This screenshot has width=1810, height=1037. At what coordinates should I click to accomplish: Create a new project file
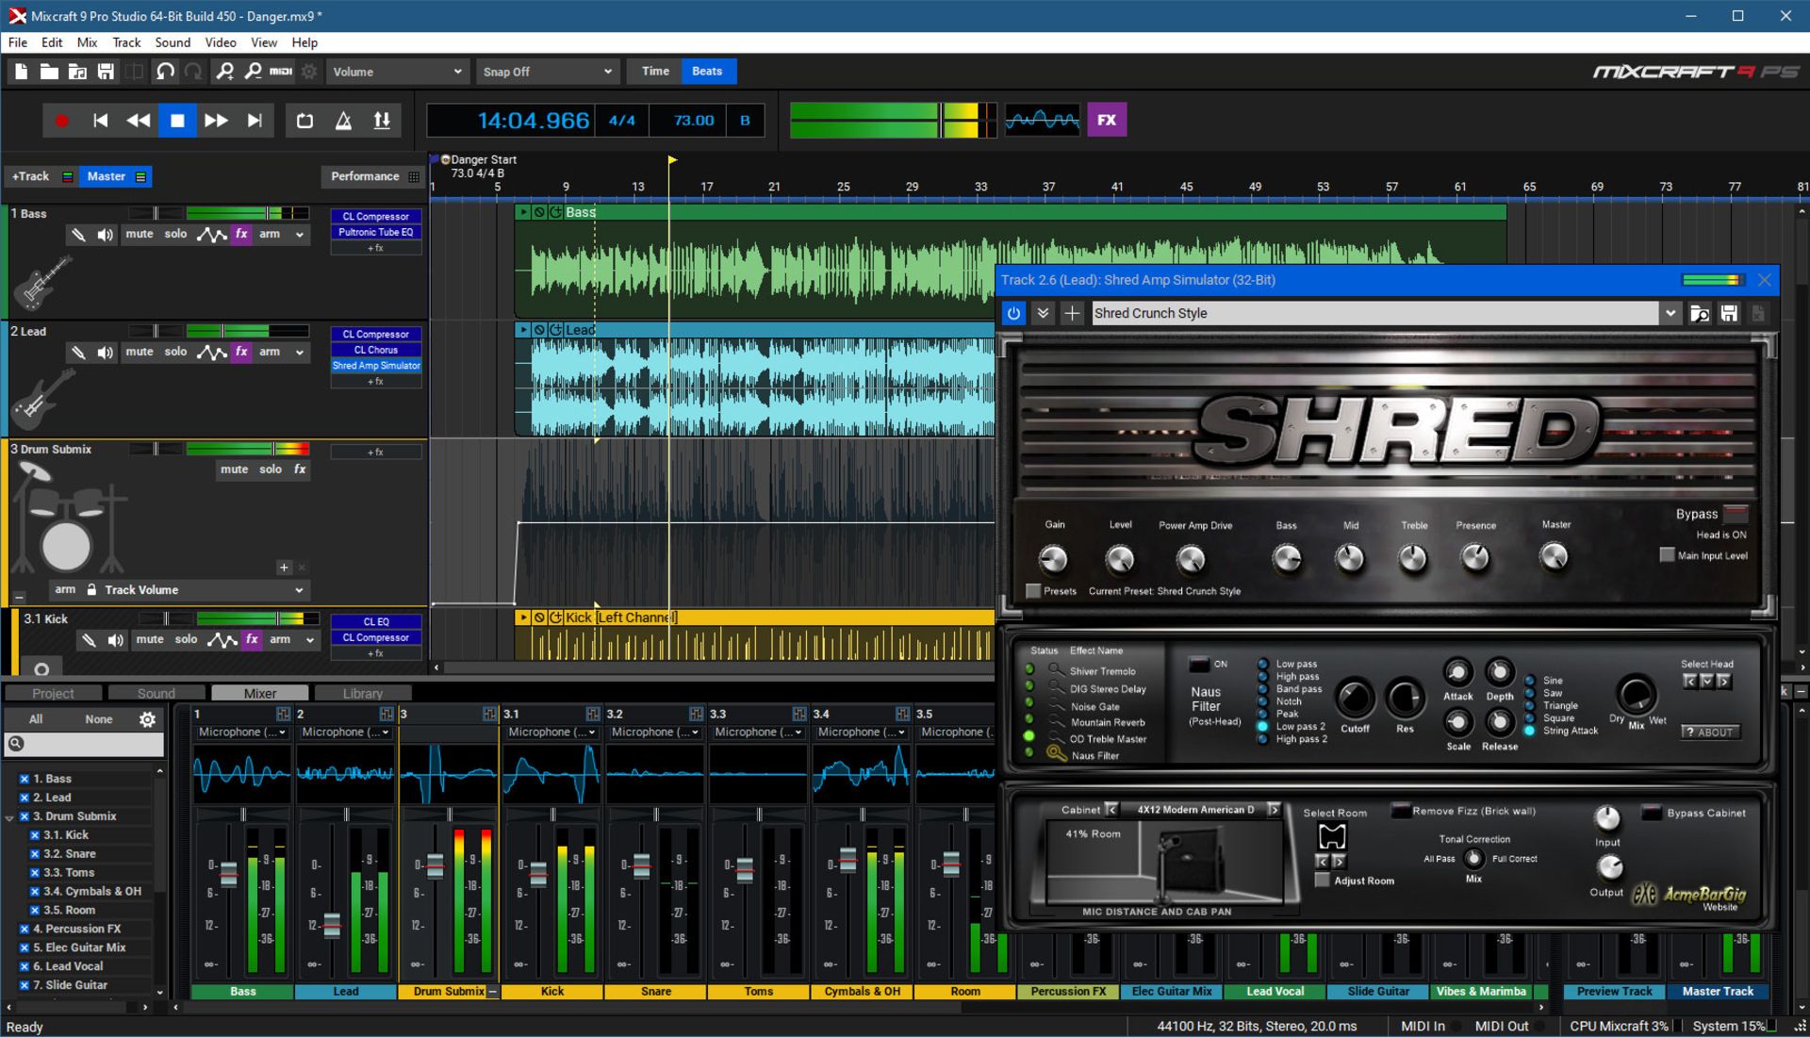(x=21, y=72)
